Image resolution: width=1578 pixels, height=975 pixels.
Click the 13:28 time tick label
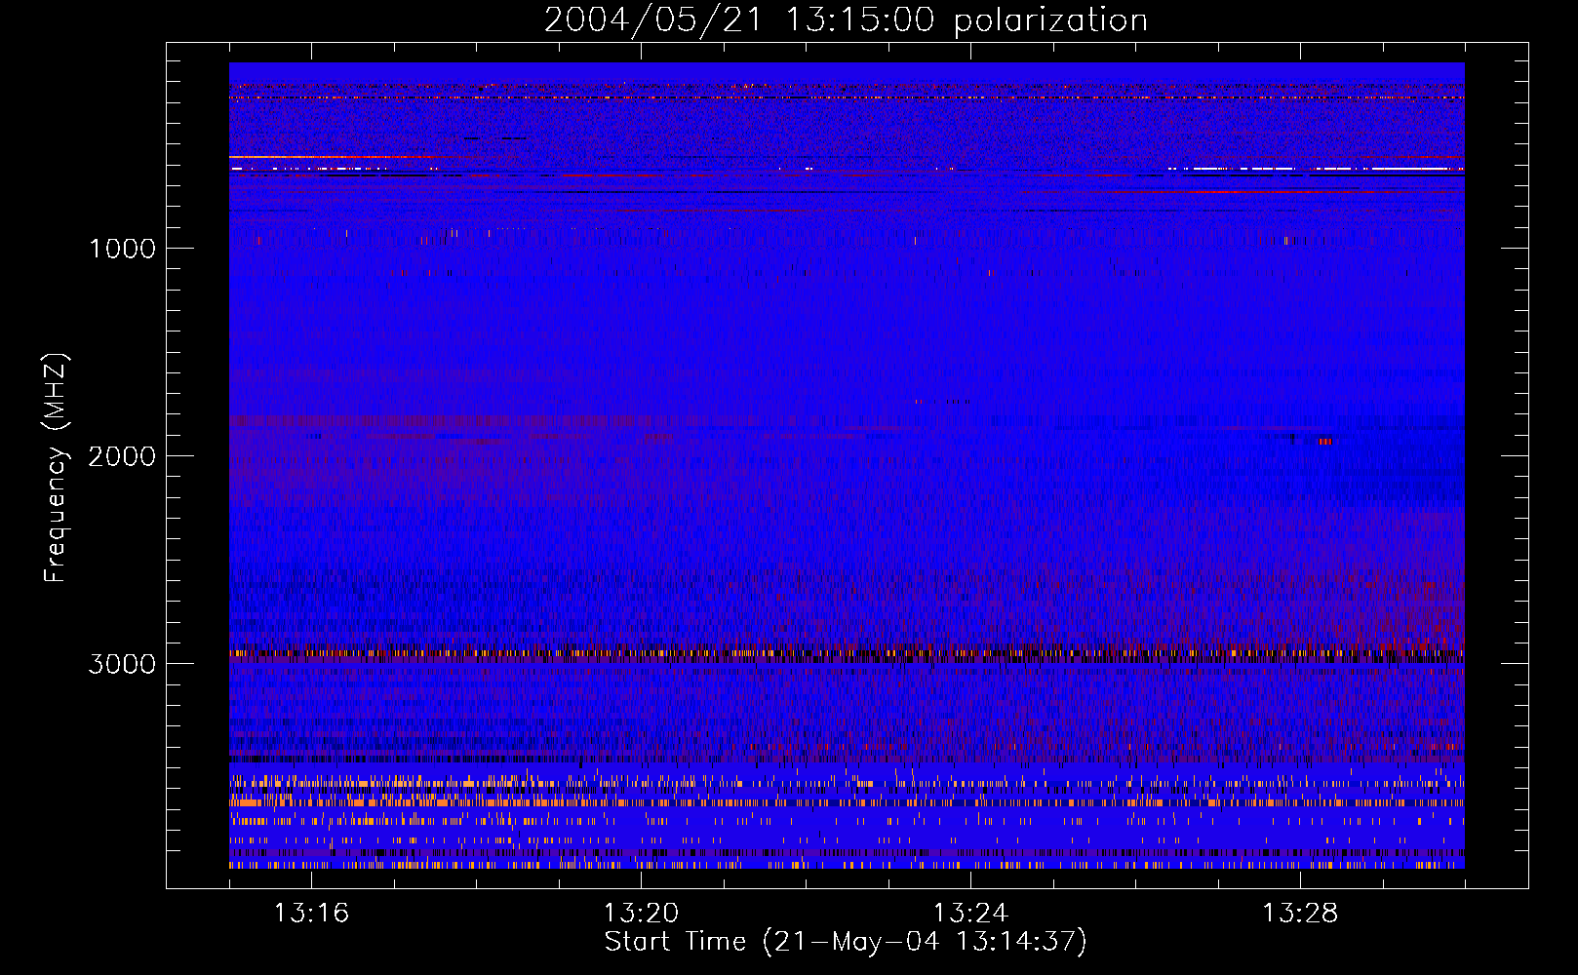pyautogui.click(x=1300, y=914)
